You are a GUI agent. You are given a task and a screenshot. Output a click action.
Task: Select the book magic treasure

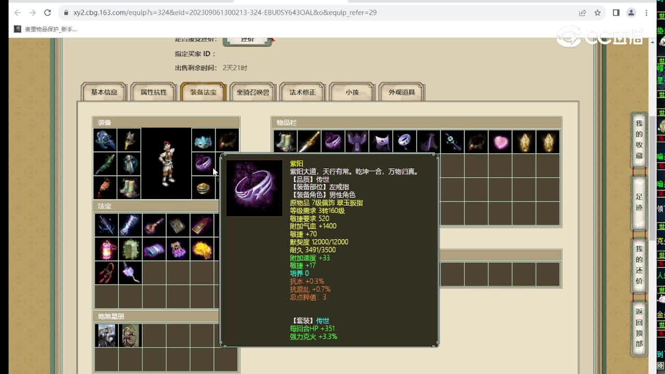click(x=178, y=225)
